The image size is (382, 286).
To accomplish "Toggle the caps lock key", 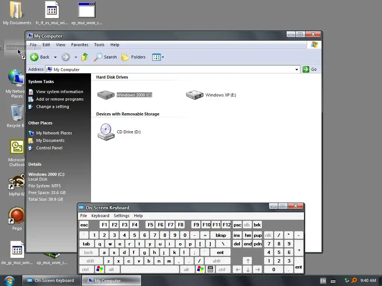I will pyautogui.click(x=89, y=253).
